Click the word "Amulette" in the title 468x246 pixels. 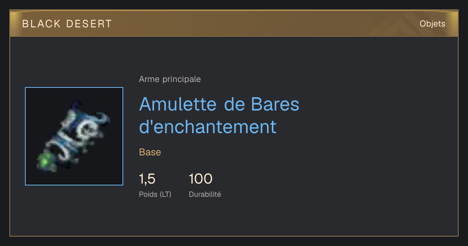(178, 104)
